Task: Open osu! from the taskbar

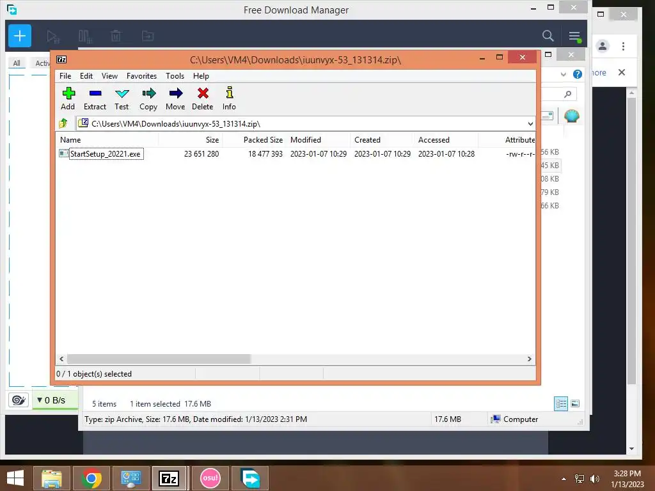Action: click(x=210, y=478)
